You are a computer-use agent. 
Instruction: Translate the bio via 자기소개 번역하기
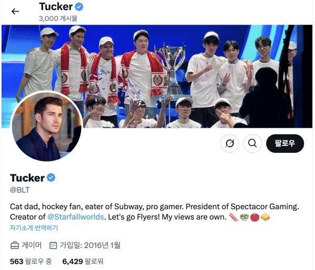click(34, 228)
